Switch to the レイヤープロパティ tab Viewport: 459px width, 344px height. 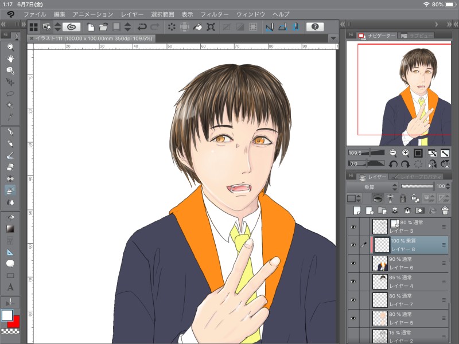[x=418, y=177]
